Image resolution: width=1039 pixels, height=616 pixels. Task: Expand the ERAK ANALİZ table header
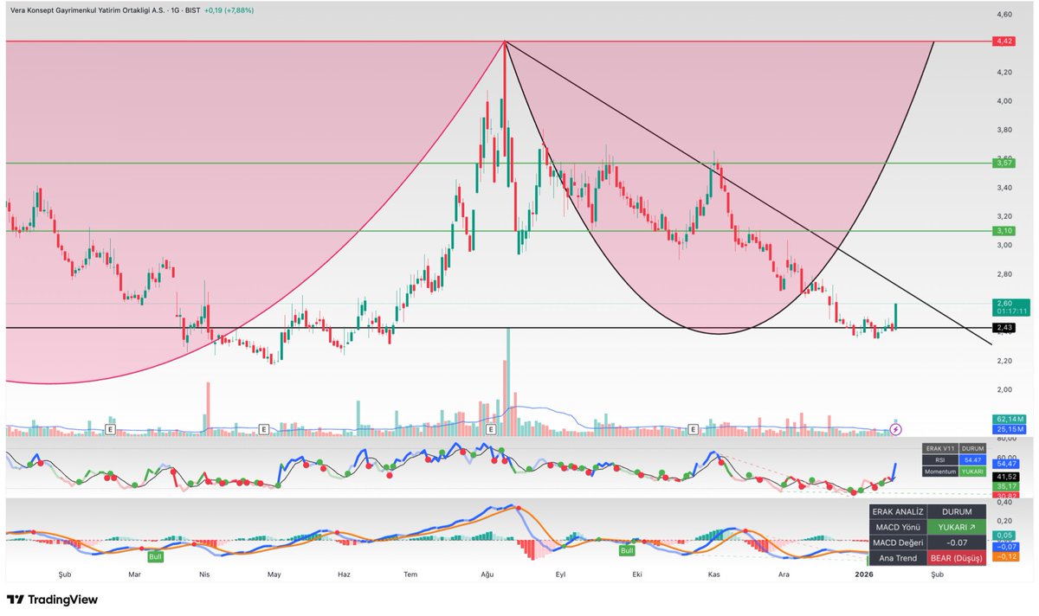[x=897, y=510]
